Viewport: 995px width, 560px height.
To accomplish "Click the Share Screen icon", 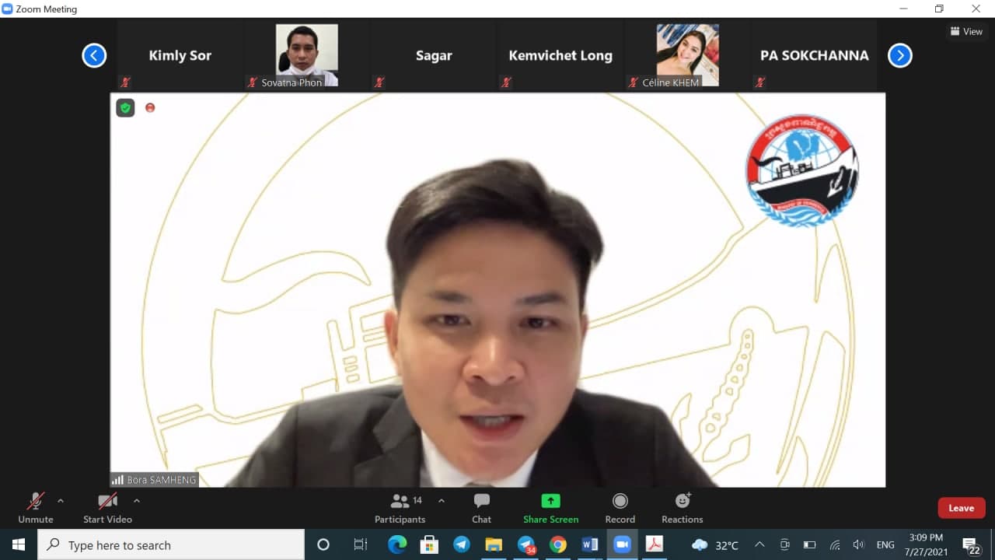I will tap(550, 502).
